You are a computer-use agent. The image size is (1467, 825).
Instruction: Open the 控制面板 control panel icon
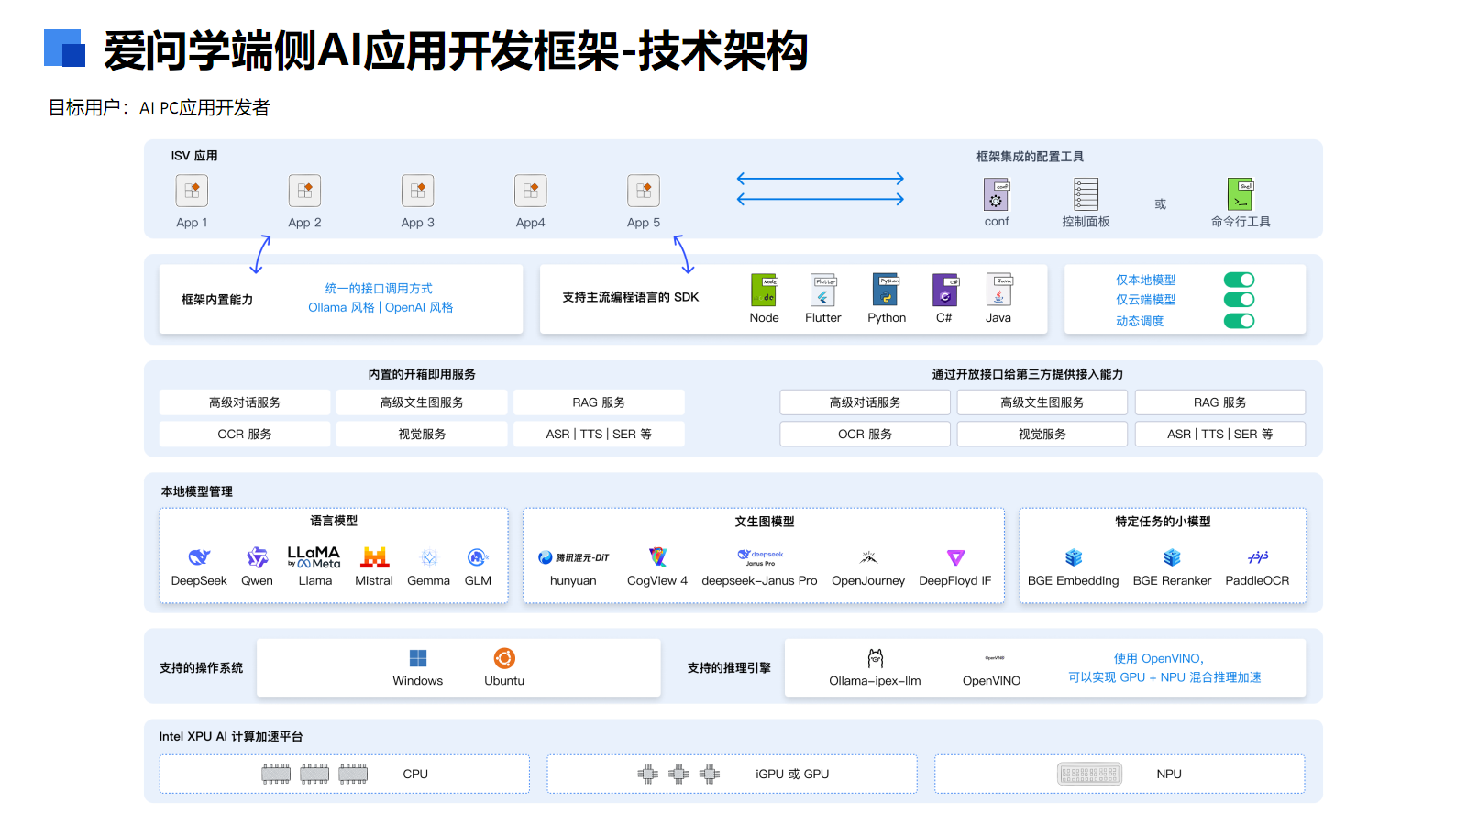click(1086, 194)
